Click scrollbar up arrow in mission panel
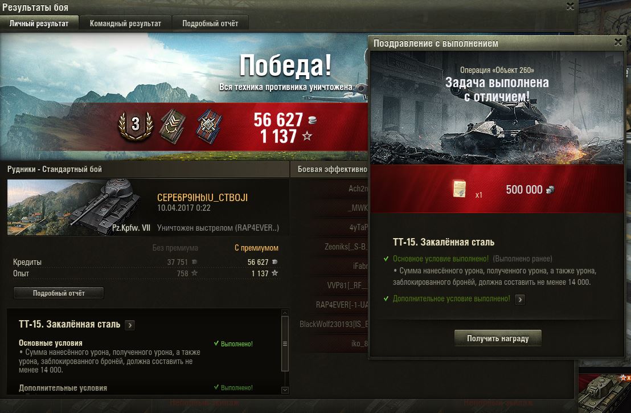Image resolution: width=631 pixels, height=413 pixels. 285,313
